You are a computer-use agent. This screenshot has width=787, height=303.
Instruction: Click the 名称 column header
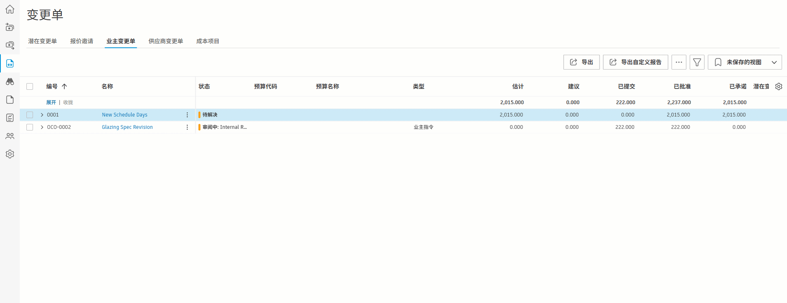coord(107,86)
